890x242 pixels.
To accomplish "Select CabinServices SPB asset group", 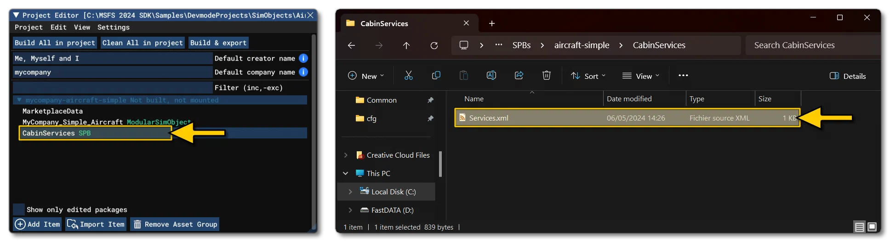I will click(x=95, y=133).
